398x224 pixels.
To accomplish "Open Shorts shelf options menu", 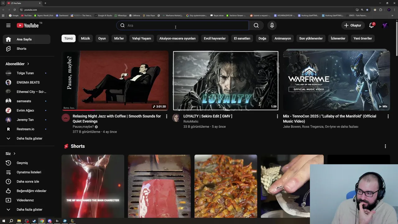I will tap(385, 146).
